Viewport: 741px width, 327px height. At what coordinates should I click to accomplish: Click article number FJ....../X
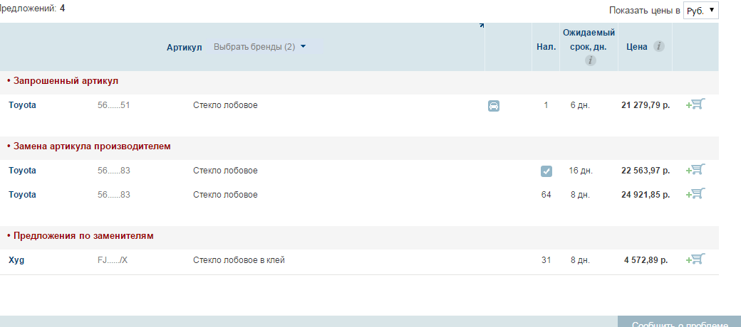(x=112, y=260)
